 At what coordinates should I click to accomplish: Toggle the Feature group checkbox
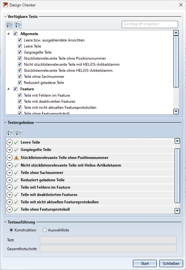16,89
